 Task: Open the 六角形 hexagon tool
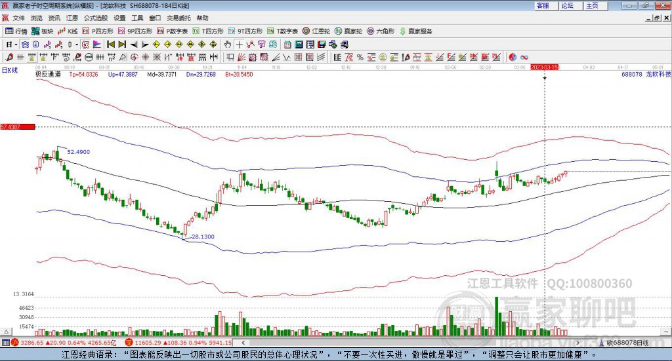pyautogui.click(x=381, y=31)
